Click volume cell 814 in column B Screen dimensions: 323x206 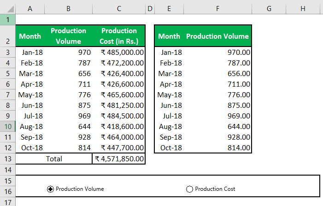[x=68, y=147]
